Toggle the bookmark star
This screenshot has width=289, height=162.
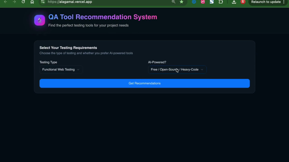(x=181, y=2)
